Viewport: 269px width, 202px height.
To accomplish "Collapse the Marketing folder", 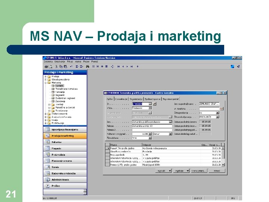I will tap(46, 83).
